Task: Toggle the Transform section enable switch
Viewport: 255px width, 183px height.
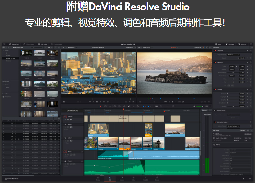Action: coord(215,62)
